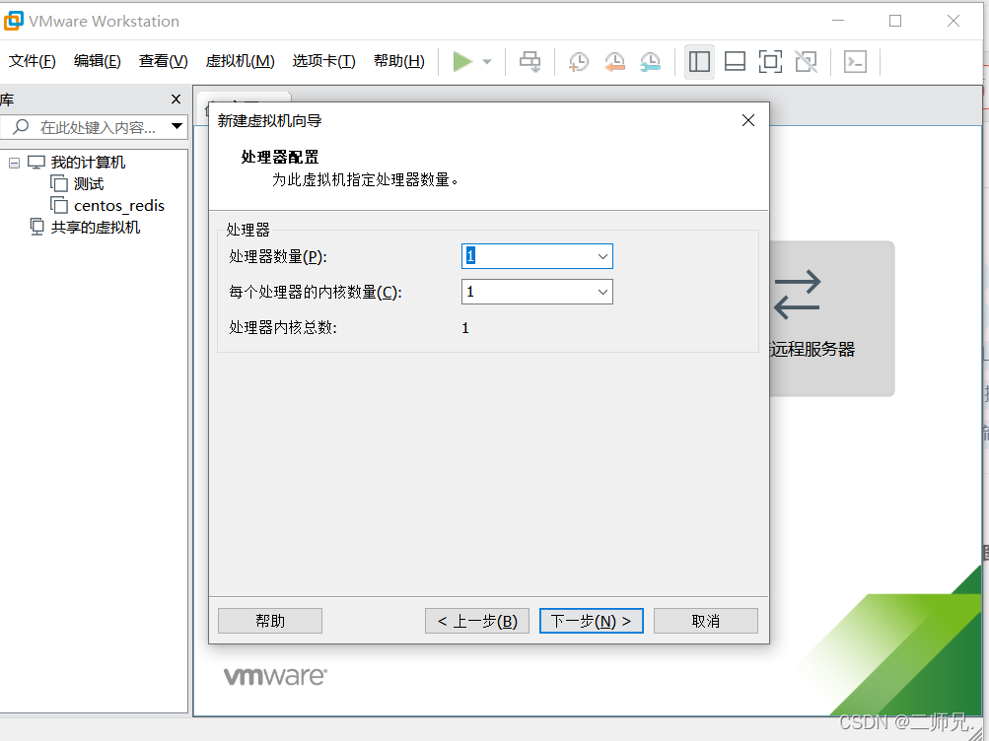Click the library search input field
This screenshot has height=741, width=989.
(x=89, y=126)
